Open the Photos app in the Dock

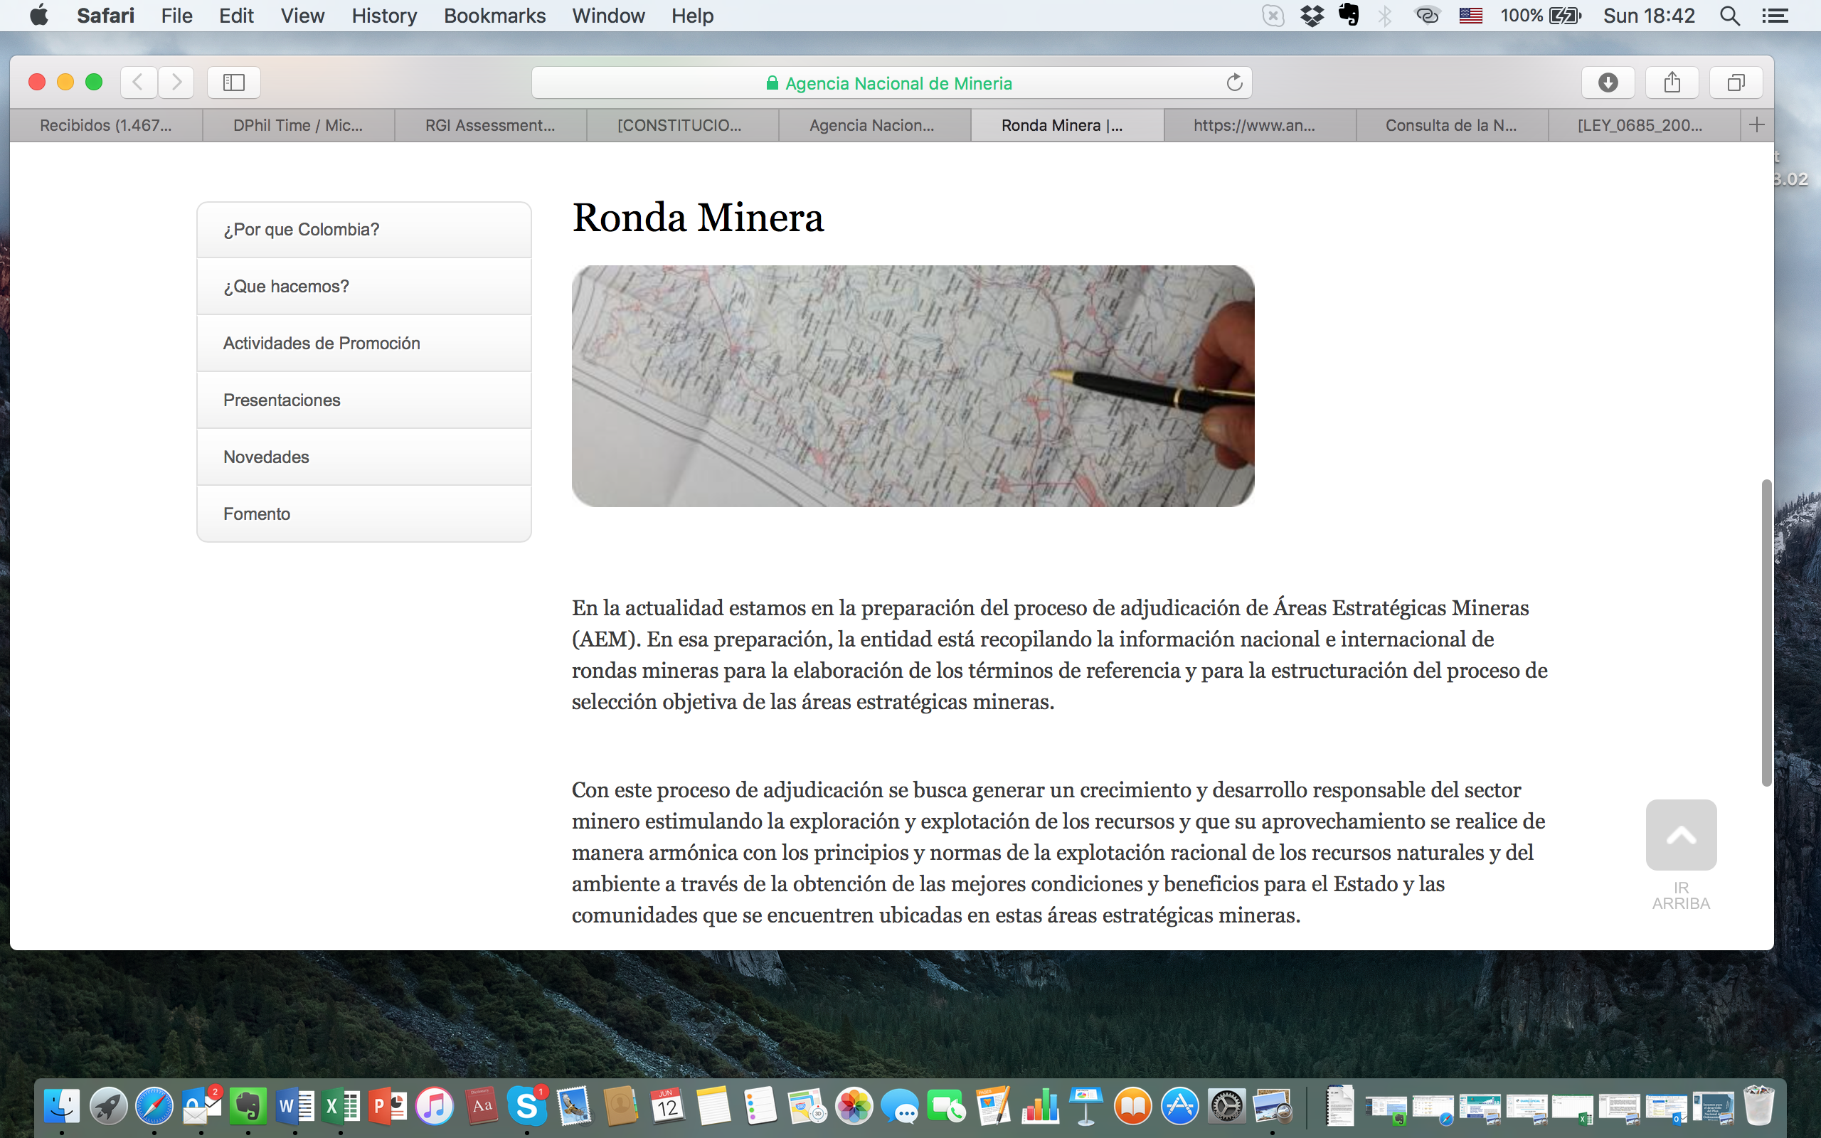(854, 1107)
